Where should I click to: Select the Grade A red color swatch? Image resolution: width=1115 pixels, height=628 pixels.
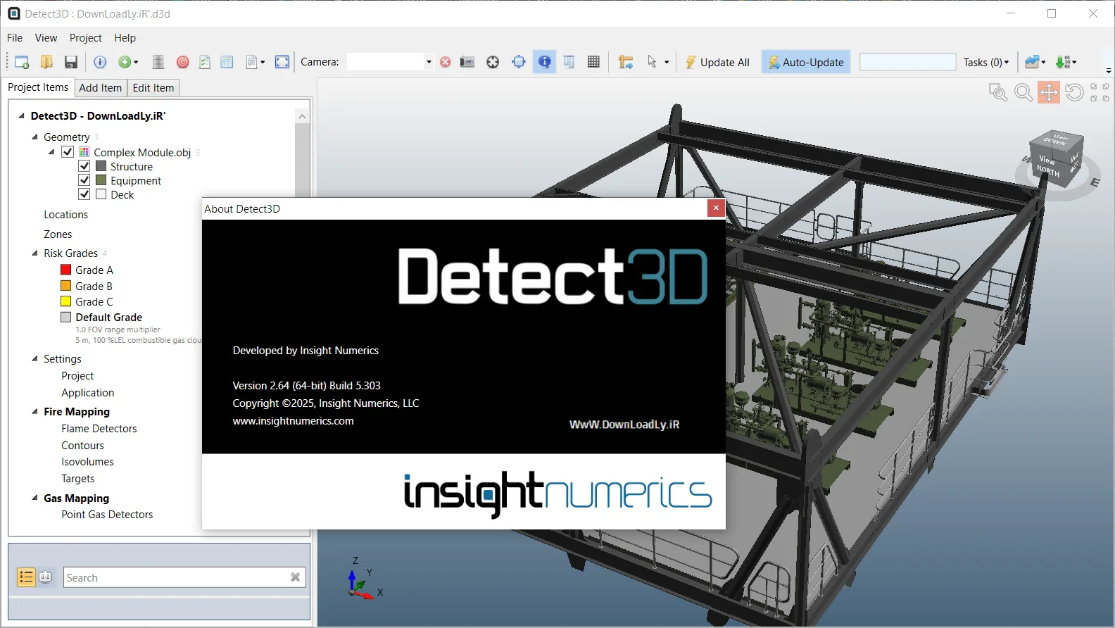click(66, 270)
